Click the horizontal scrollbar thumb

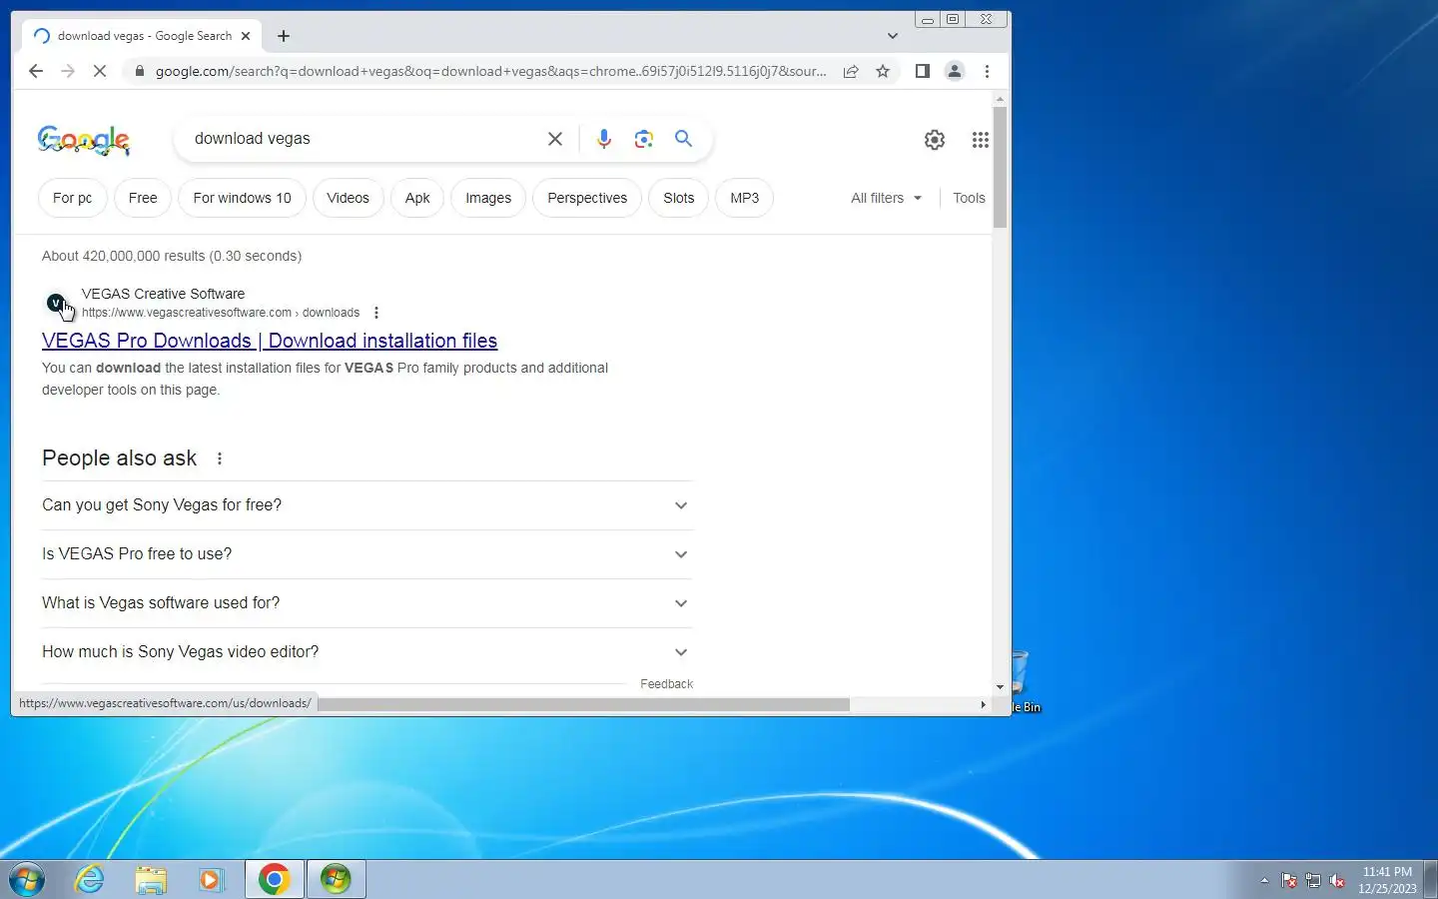point(583,704)
